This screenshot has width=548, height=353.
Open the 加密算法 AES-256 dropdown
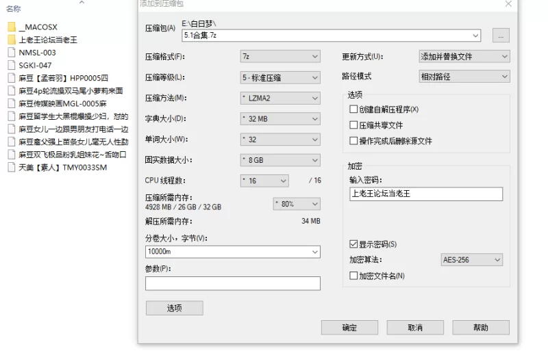[x=472, y=260]
